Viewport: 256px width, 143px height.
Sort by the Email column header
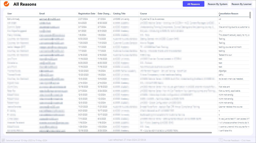pyautogui.click(x=42, y=14)
